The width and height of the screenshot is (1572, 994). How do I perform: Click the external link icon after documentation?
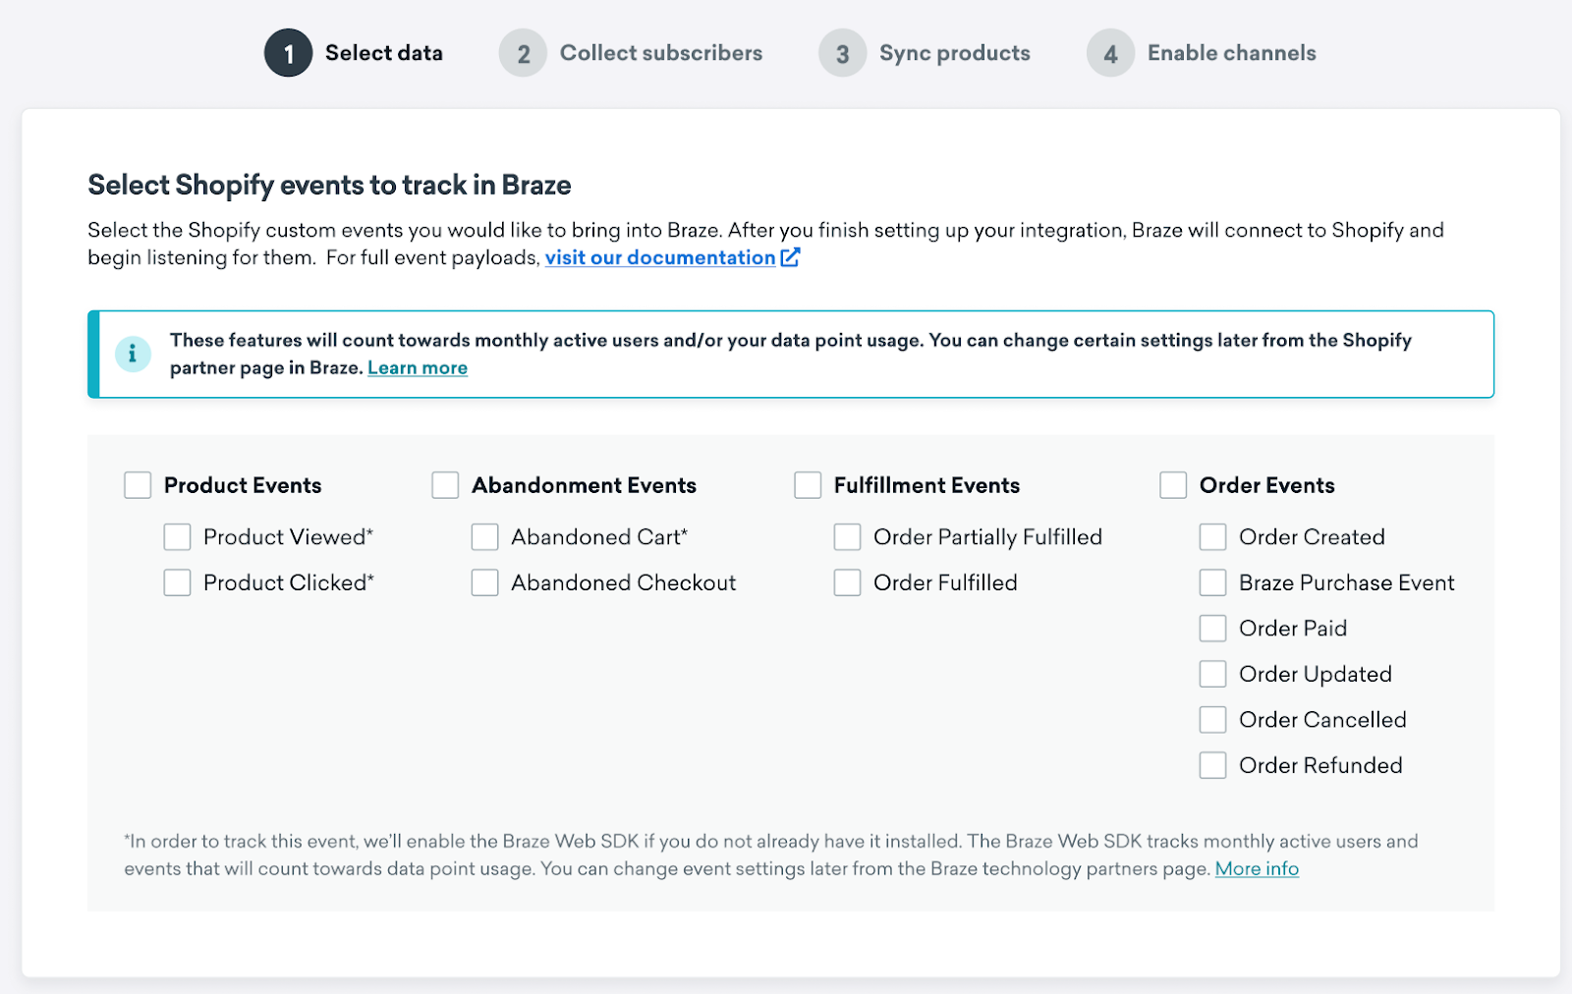(x=790, y=257)
